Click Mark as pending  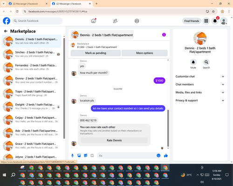point(96,53)
